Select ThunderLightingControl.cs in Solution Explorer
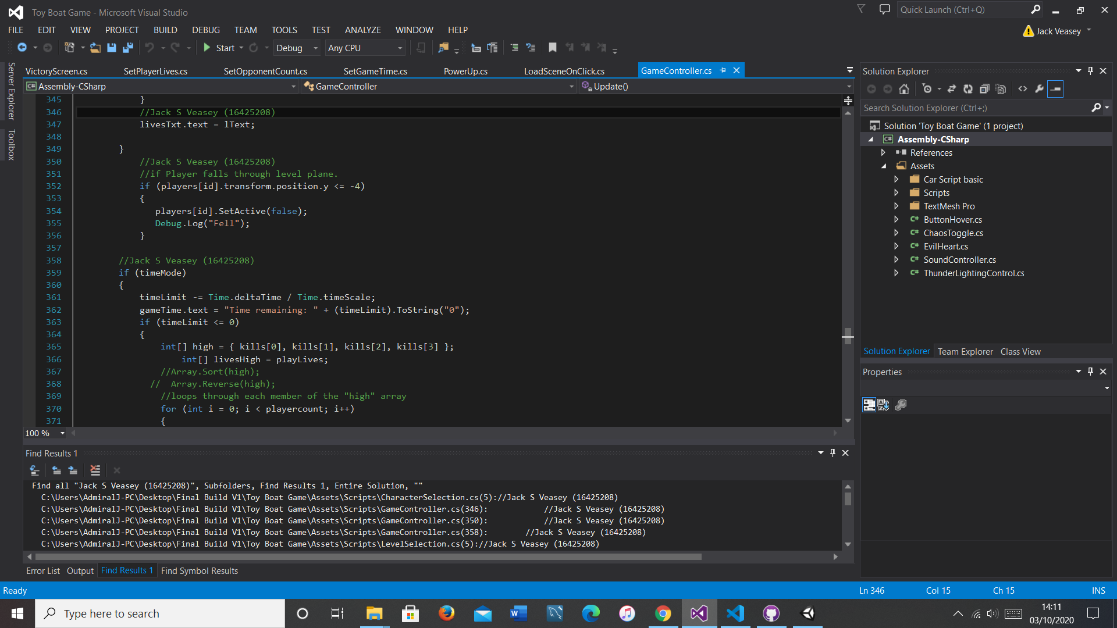Screen dimensions: 1117x628 [x=973, y=273]
